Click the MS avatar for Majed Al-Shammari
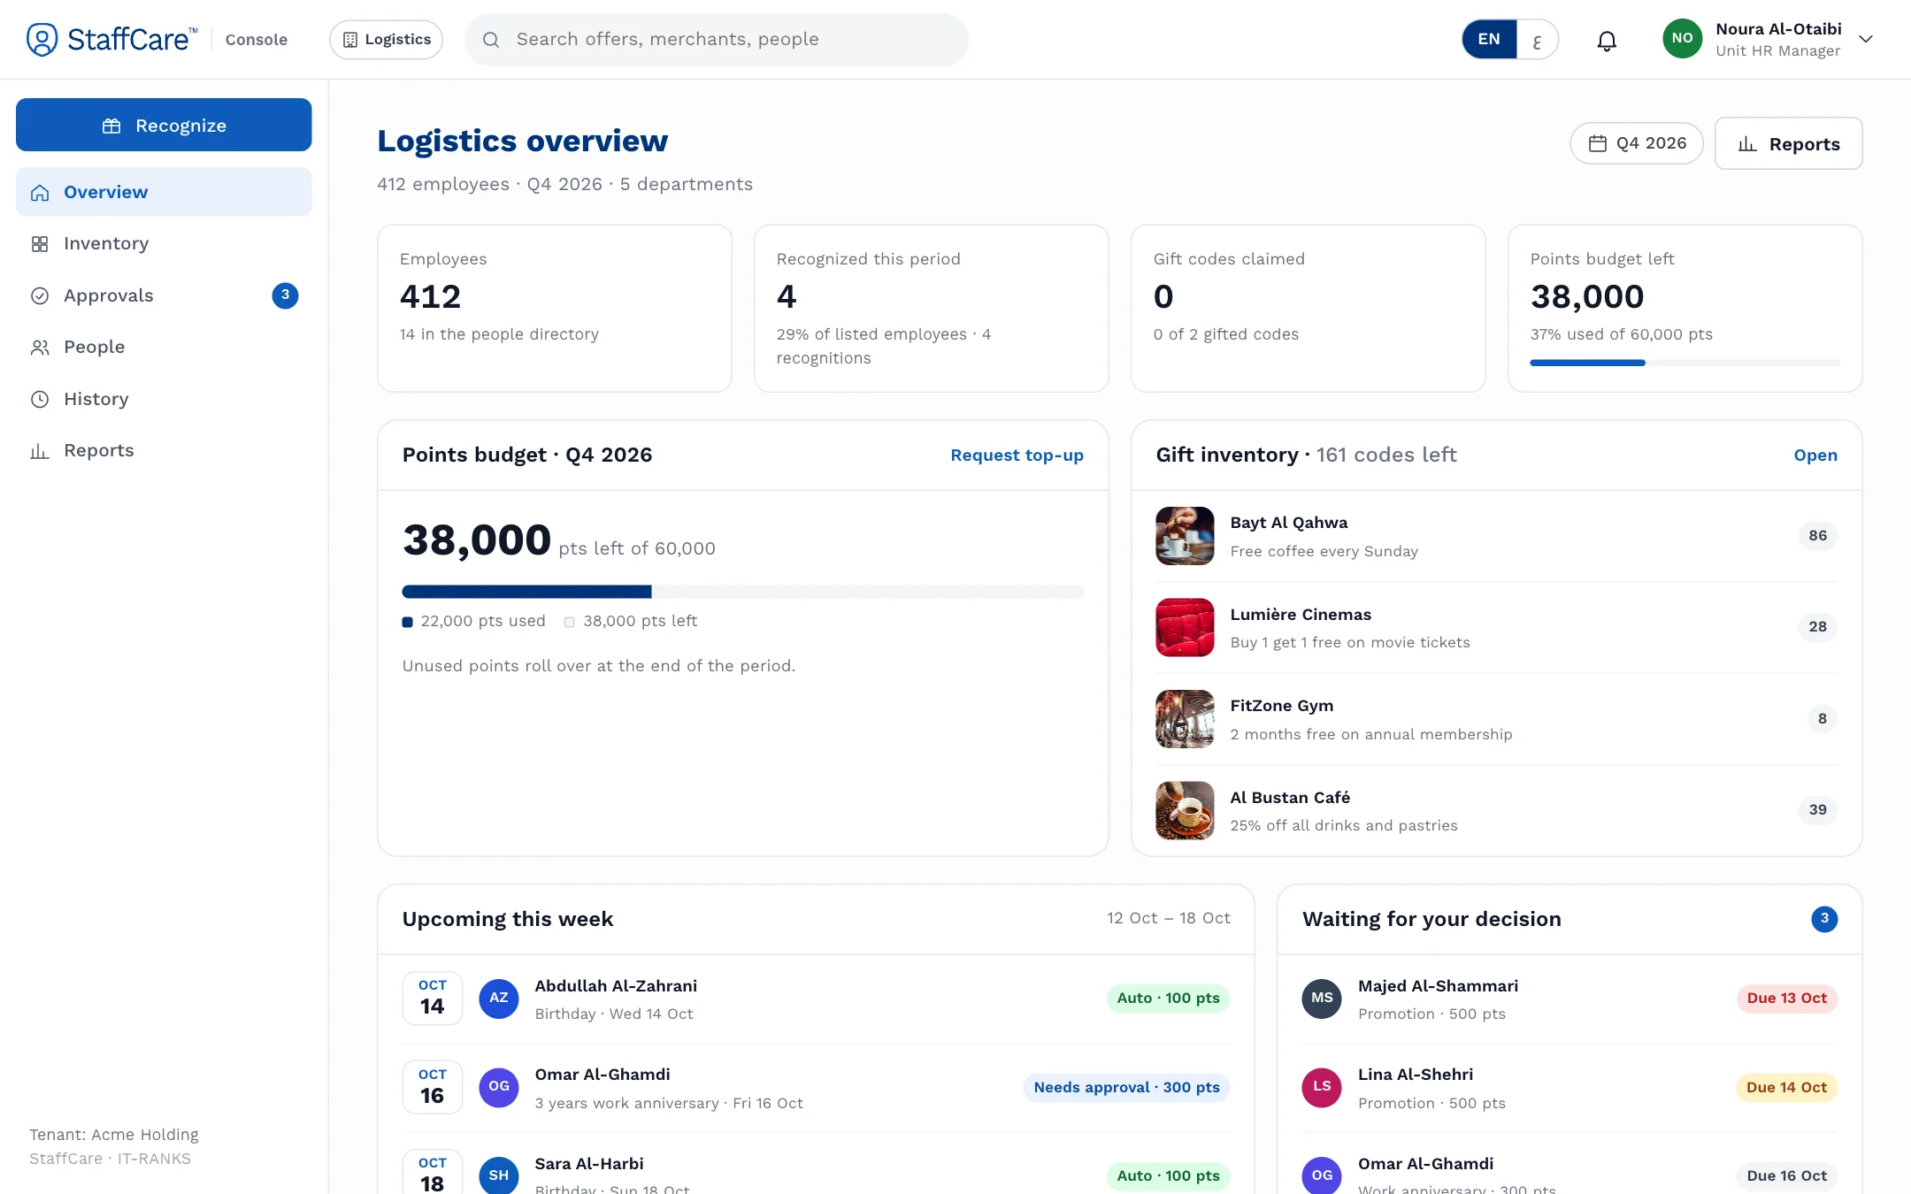Image resolution: width=1911 pixels, height=1194 pixels. (1322, 998)
